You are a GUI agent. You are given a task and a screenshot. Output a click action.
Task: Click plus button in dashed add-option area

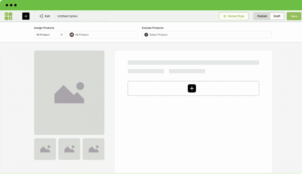192,89
